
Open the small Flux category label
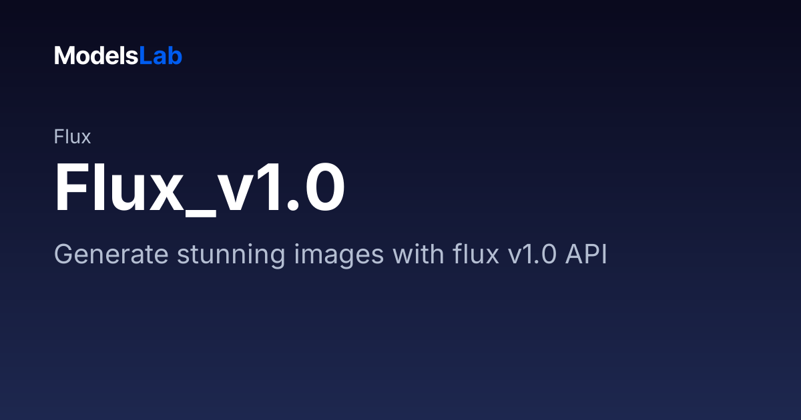[x=72, y=137]
